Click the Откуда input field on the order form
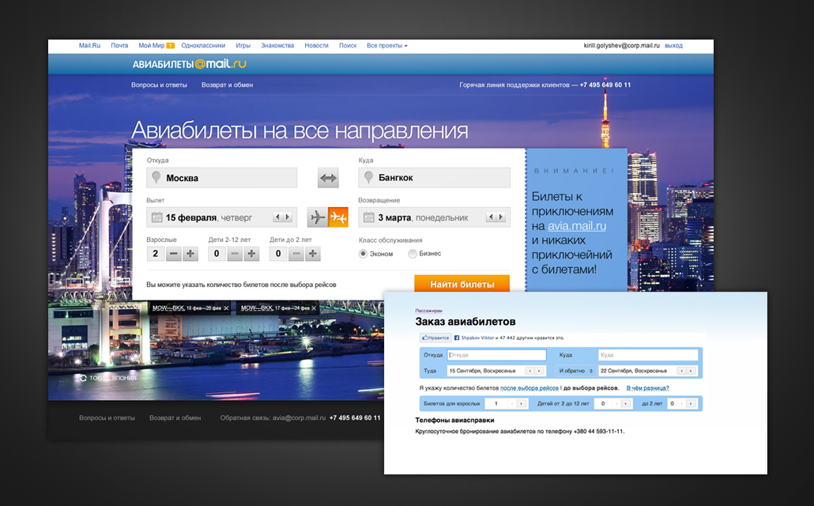Screen dimensions: 814x506 496,353
